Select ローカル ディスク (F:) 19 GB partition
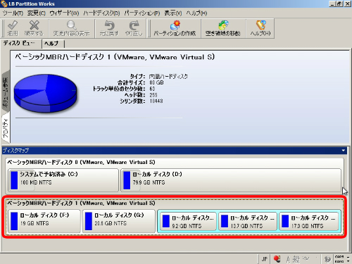Image resolution: width=352 pixels, height=264 pixels. click(44, 221)
